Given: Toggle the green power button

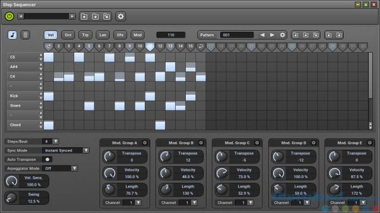Looking at the screenshot, I should click(9, 16).
